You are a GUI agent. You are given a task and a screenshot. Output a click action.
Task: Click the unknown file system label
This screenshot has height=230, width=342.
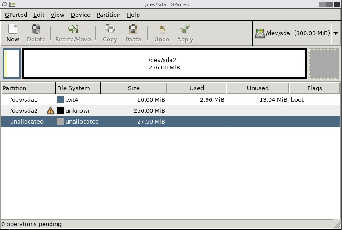(x=78, y=111)
